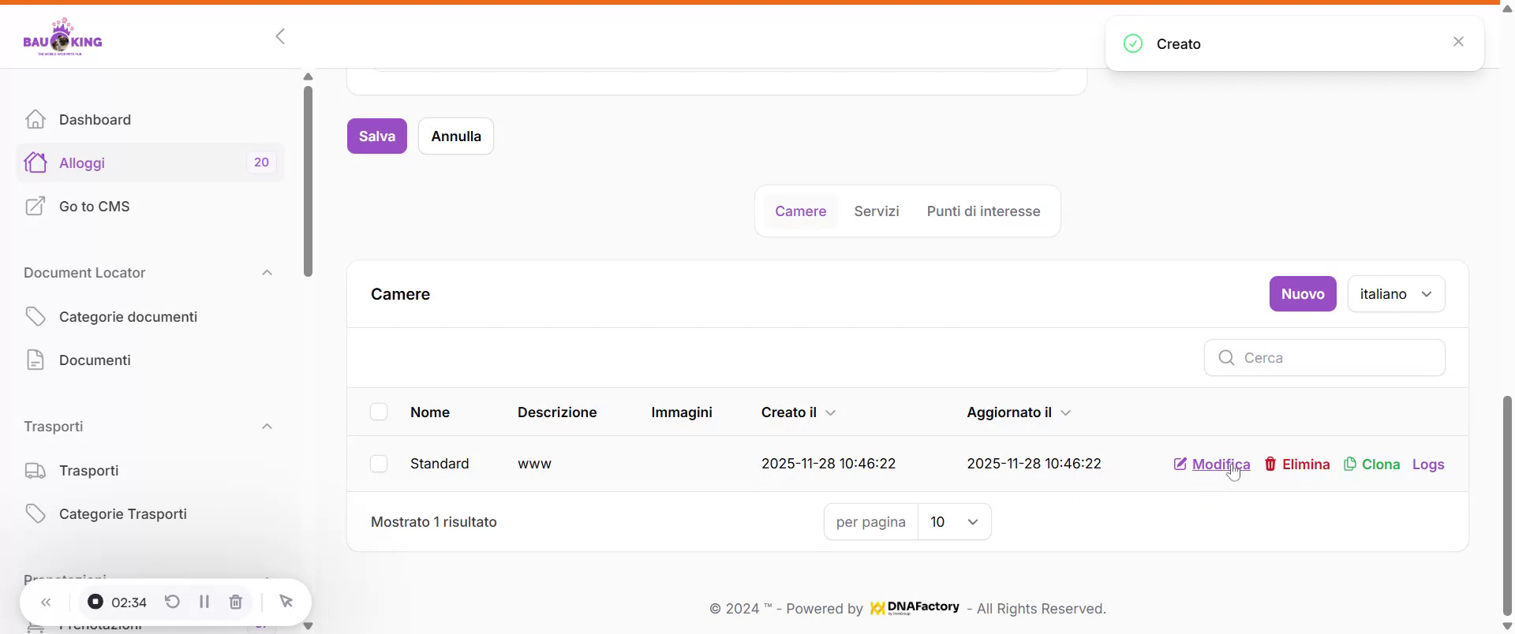Screen dimensions: 1515x634
Task: Switch to the Servizi tab
Action: 877,211
